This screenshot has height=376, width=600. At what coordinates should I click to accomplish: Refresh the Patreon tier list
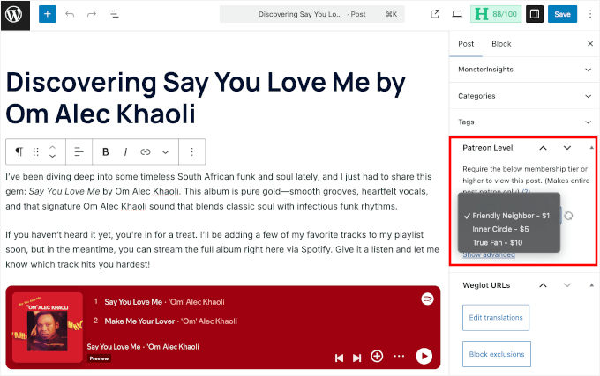(x=568, y=216)
